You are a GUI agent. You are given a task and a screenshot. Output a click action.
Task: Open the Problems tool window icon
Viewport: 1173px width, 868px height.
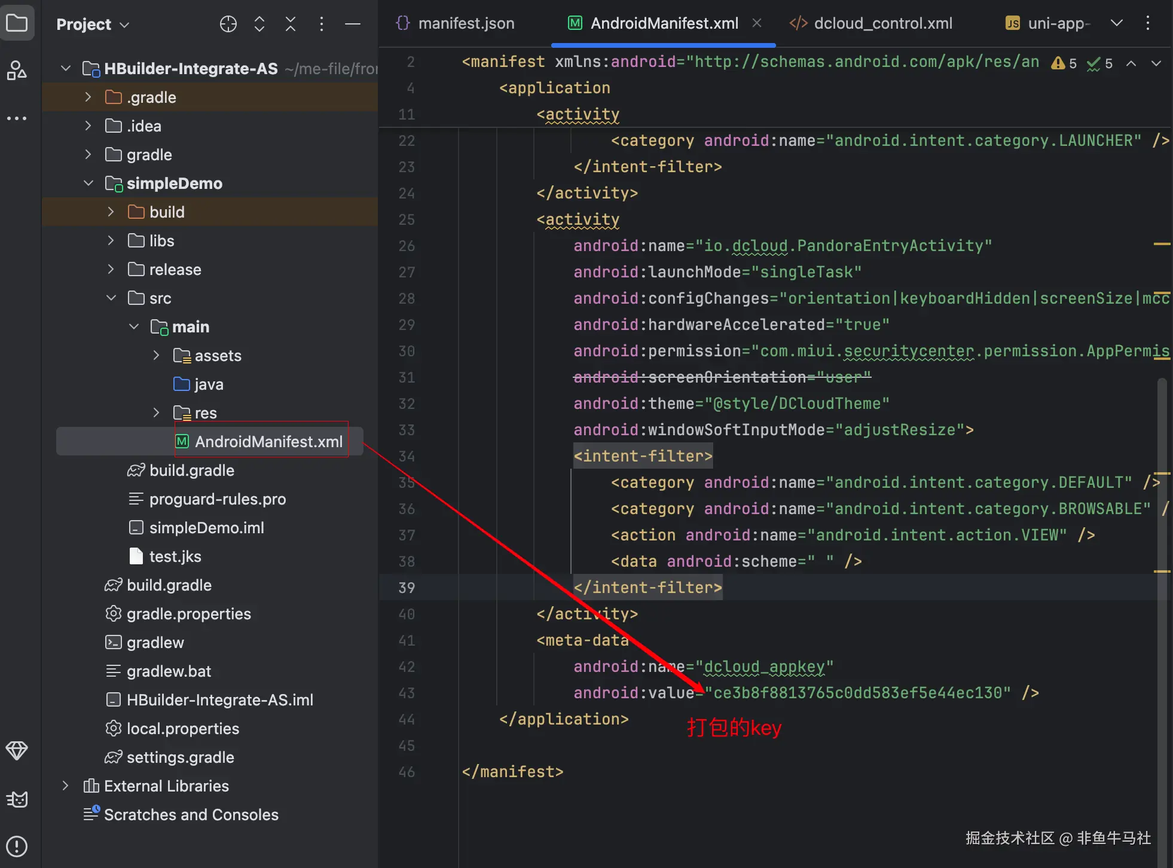tap(17, 846)
